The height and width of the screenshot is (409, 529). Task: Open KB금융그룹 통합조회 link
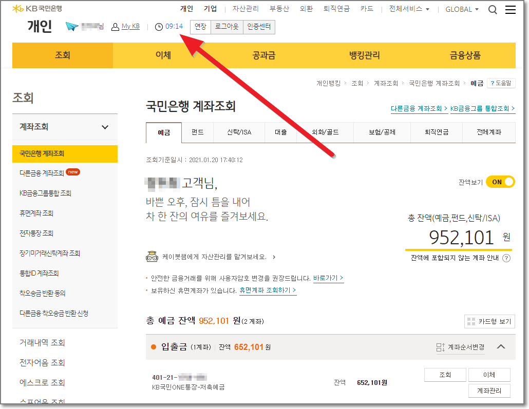click(482, 109)
